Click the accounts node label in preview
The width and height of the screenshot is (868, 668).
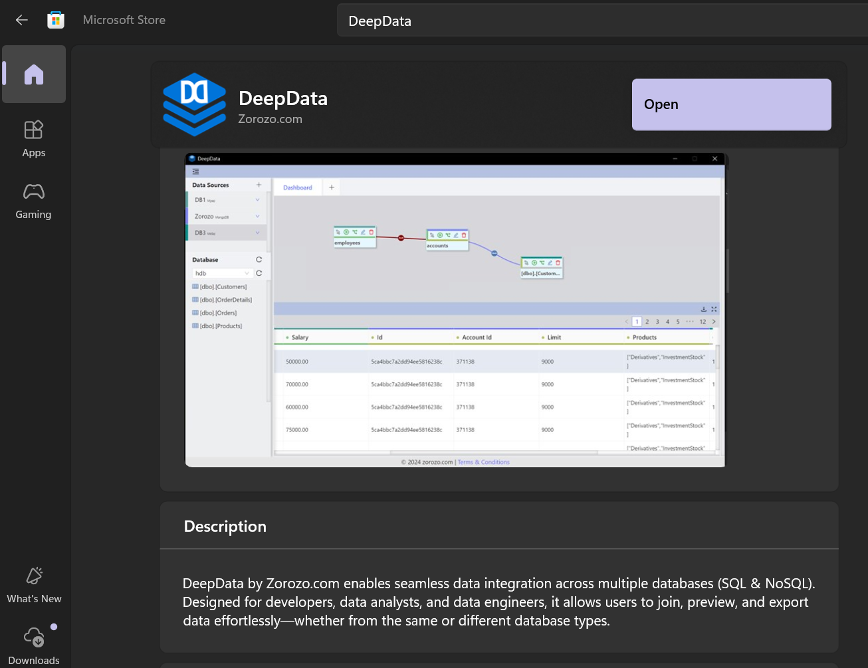click(x=437, y=246)
